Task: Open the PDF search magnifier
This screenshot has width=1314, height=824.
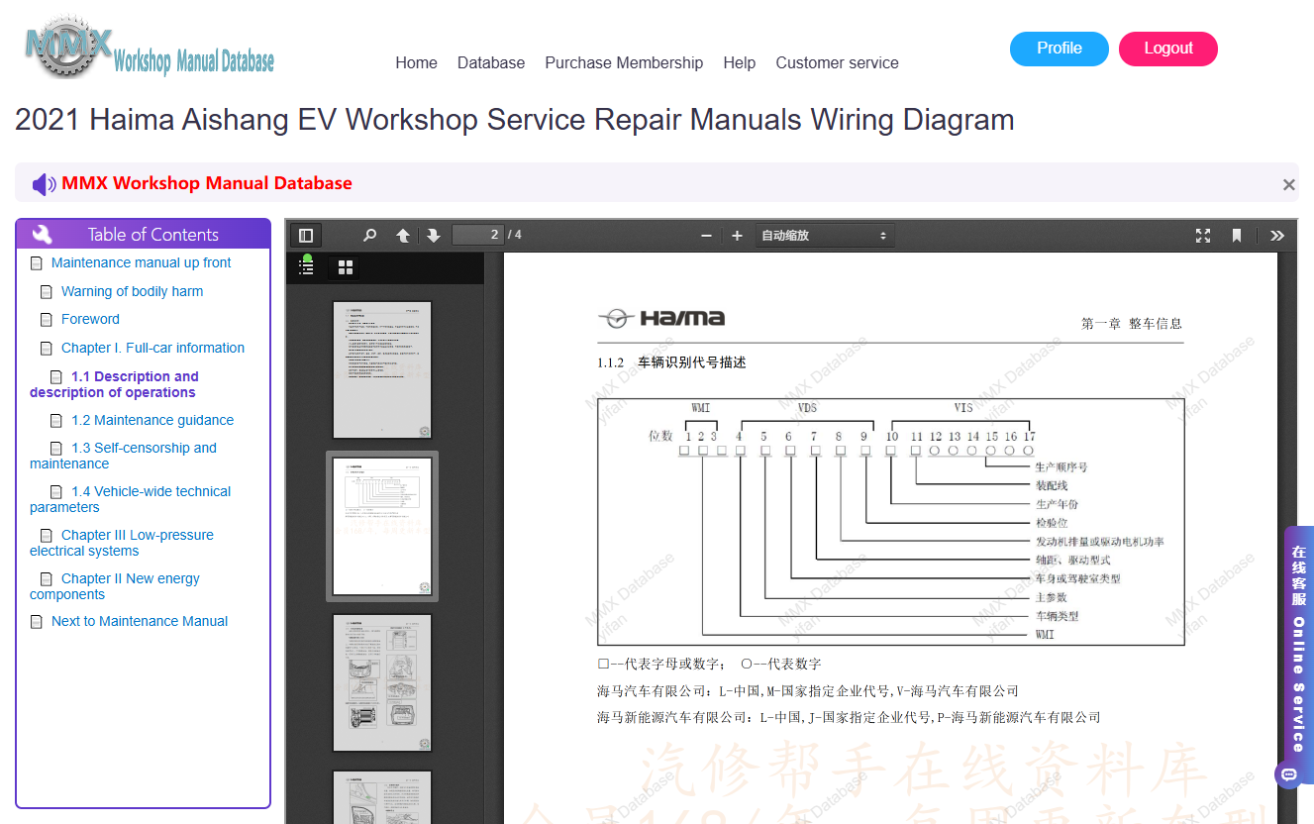Action: pos(369,236)
